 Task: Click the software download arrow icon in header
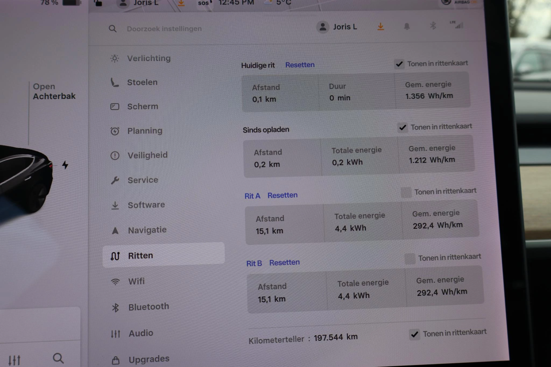click(380, 27)
